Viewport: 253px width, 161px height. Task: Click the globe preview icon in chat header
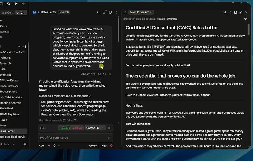click(110, 12)
